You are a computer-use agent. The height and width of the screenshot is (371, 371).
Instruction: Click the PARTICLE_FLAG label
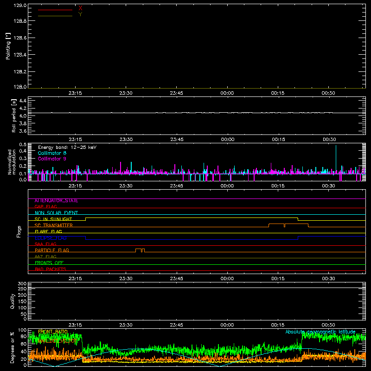pos(52,250)
